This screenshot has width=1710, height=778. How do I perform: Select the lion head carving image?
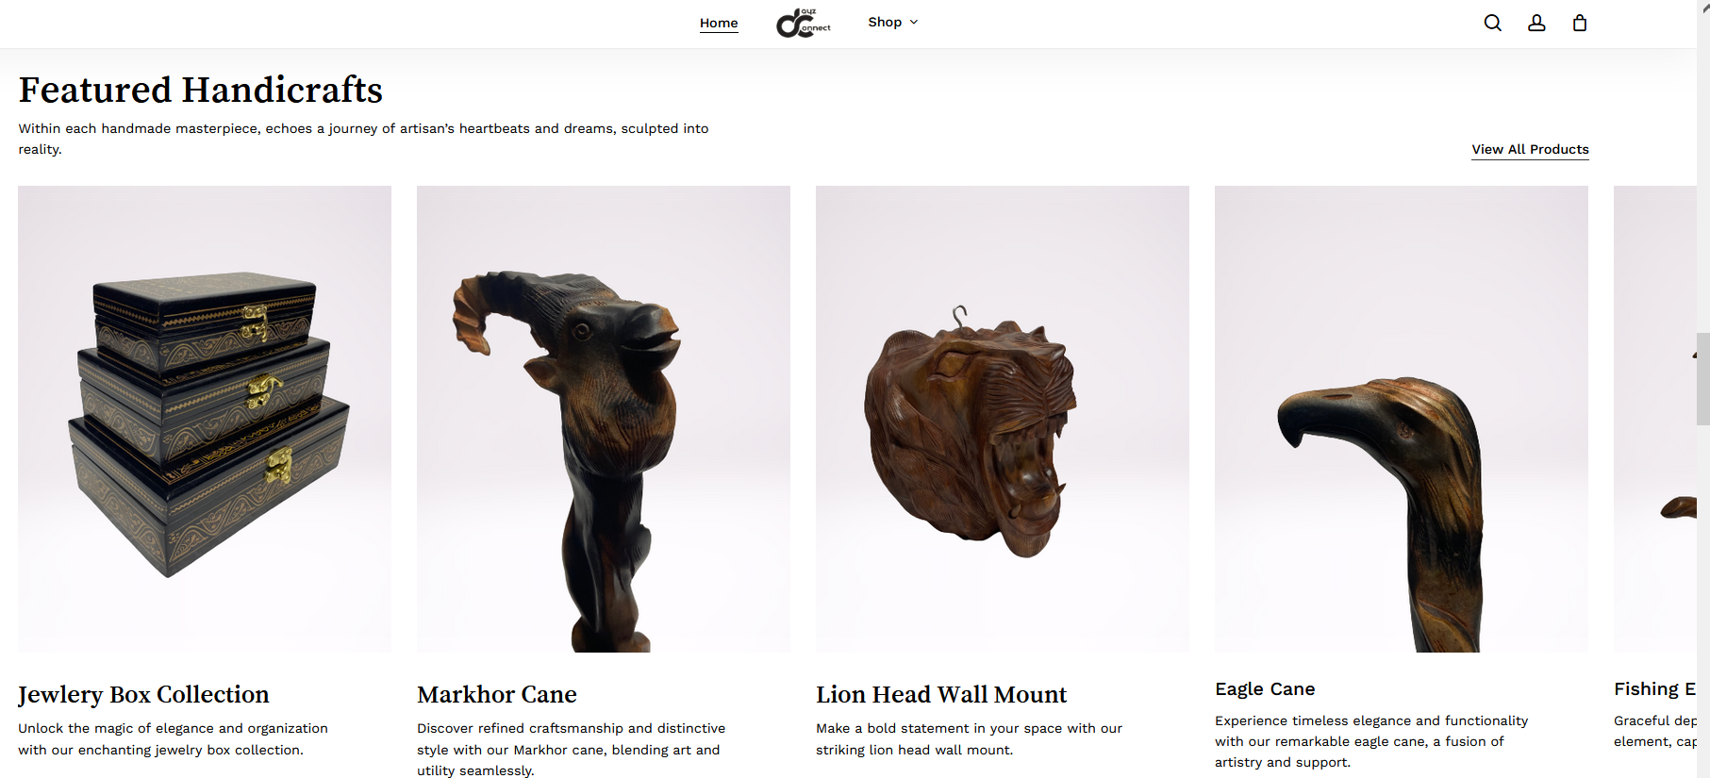tap(1003, 419)
